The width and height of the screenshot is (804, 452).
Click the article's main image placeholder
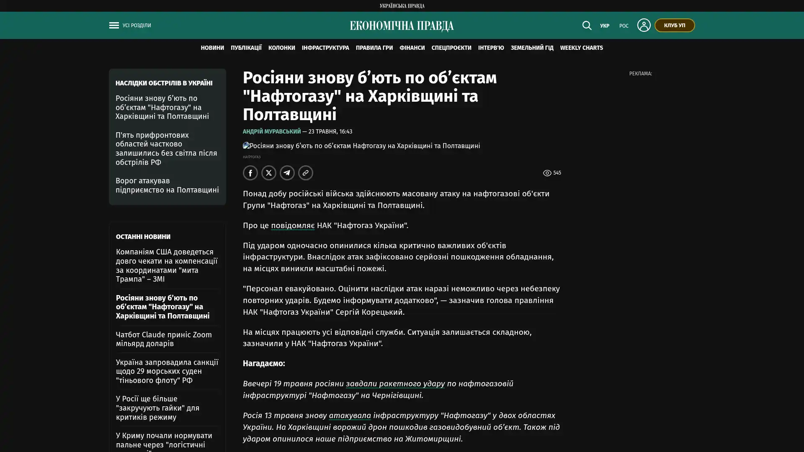[361, 146]
